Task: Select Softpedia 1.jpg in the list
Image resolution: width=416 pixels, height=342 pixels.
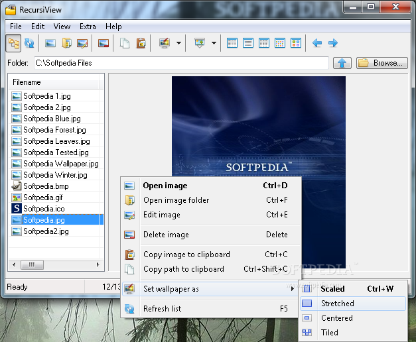Action: point(56,96)
